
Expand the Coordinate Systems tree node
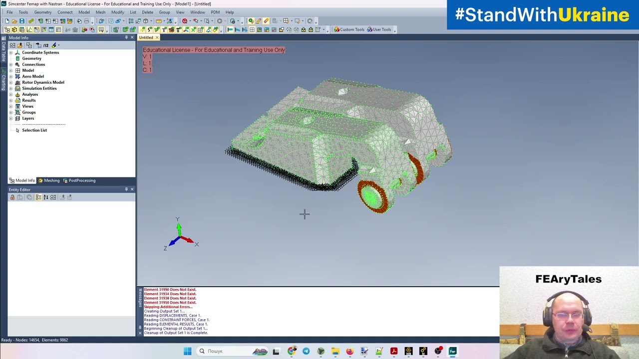11,52
